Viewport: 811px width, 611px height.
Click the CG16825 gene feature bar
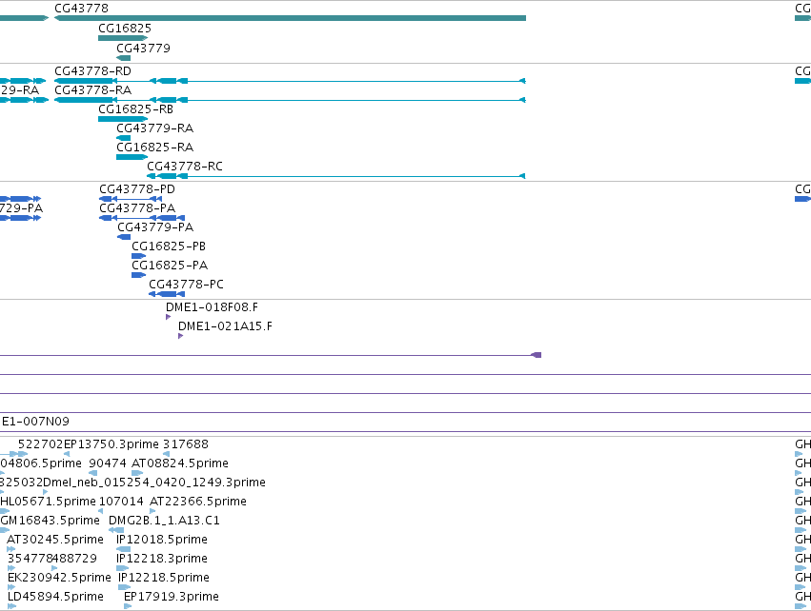123,38
